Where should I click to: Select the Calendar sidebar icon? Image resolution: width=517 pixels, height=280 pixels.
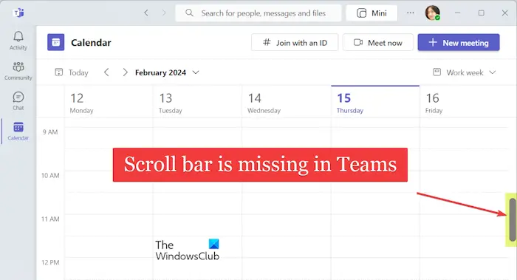18,127
